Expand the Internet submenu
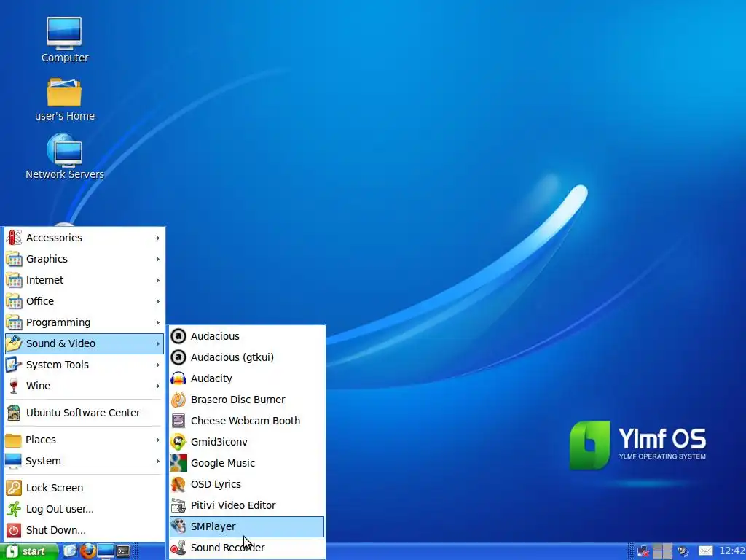The width and height of the screenshot is (746, 560). point(85,280)
